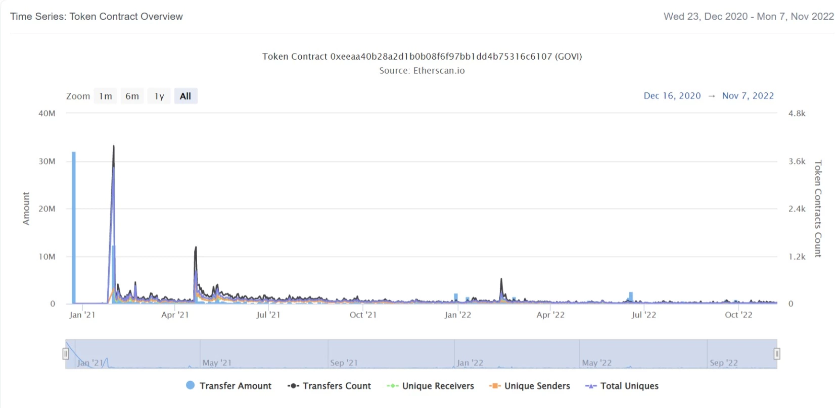Toggle the Transfer Amount legend series
This screenshot has height=408, width=835.
pos(229,386)
